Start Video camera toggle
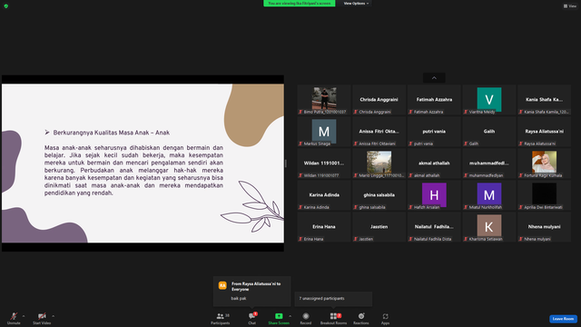581x327 pixels. 42,318
